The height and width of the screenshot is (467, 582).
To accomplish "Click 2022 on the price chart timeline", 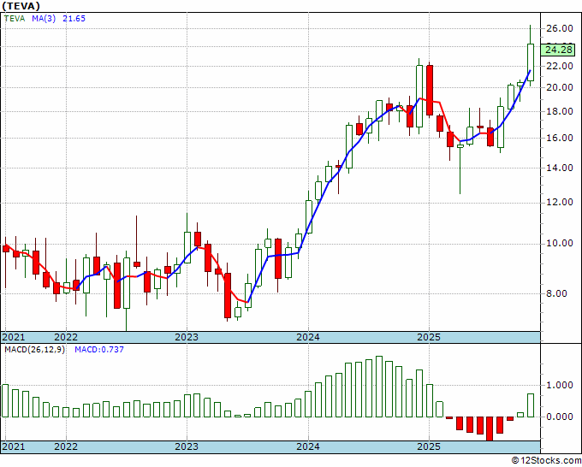I will coord(66,338).
